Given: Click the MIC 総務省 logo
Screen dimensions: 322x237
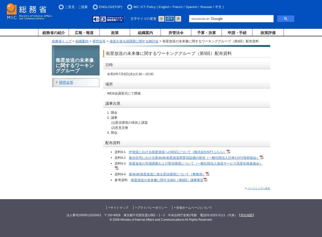Looking at the screenshot, I should pyautogui.click(x=29, y=12).
